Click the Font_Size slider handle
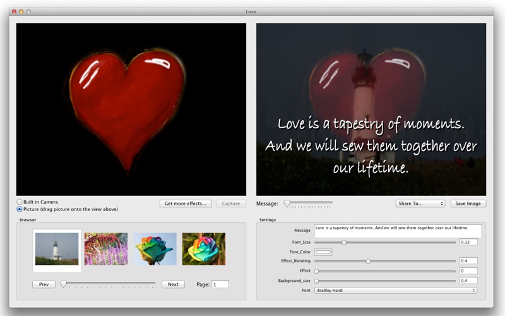The width and height of the screenshot is (505, 316). [x=344, y=243]
